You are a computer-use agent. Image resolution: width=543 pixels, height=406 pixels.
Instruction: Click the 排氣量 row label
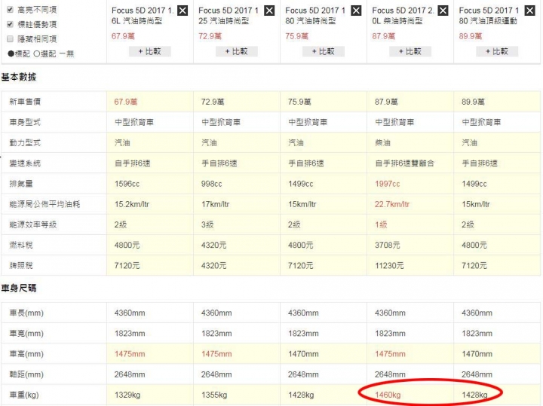pyautogui.click(x=21, y=184)
